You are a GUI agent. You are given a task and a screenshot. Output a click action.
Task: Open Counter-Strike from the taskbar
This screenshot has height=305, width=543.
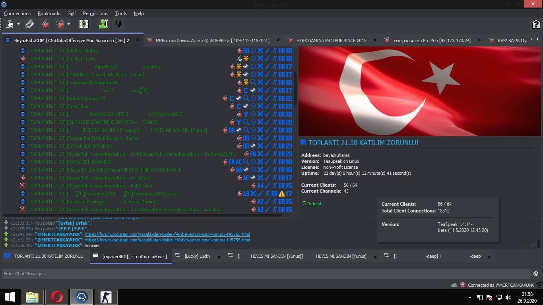point(106,297)
